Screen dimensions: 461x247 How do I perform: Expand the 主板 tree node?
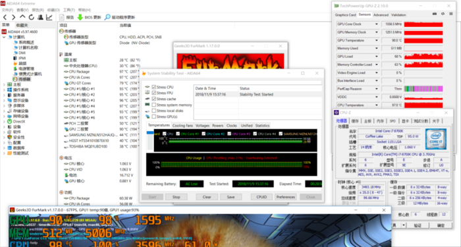[x=4, y=85]
